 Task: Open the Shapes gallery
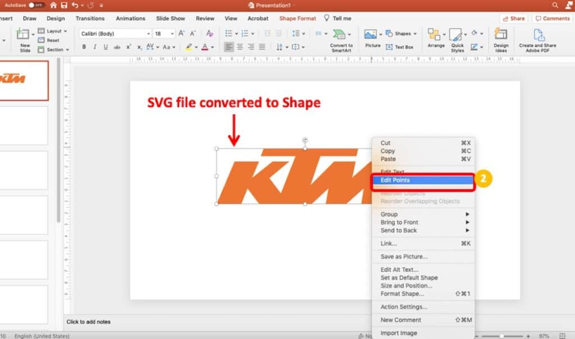[x=401, y=34]
